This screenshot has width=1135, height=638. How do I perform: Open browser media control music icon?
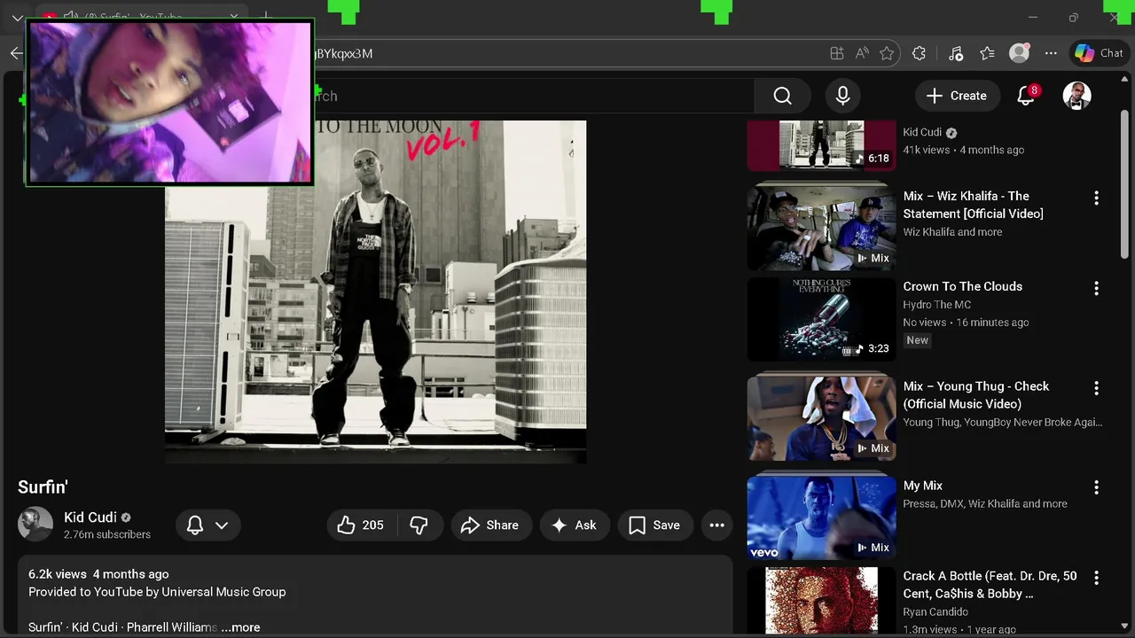pos(955,53)
